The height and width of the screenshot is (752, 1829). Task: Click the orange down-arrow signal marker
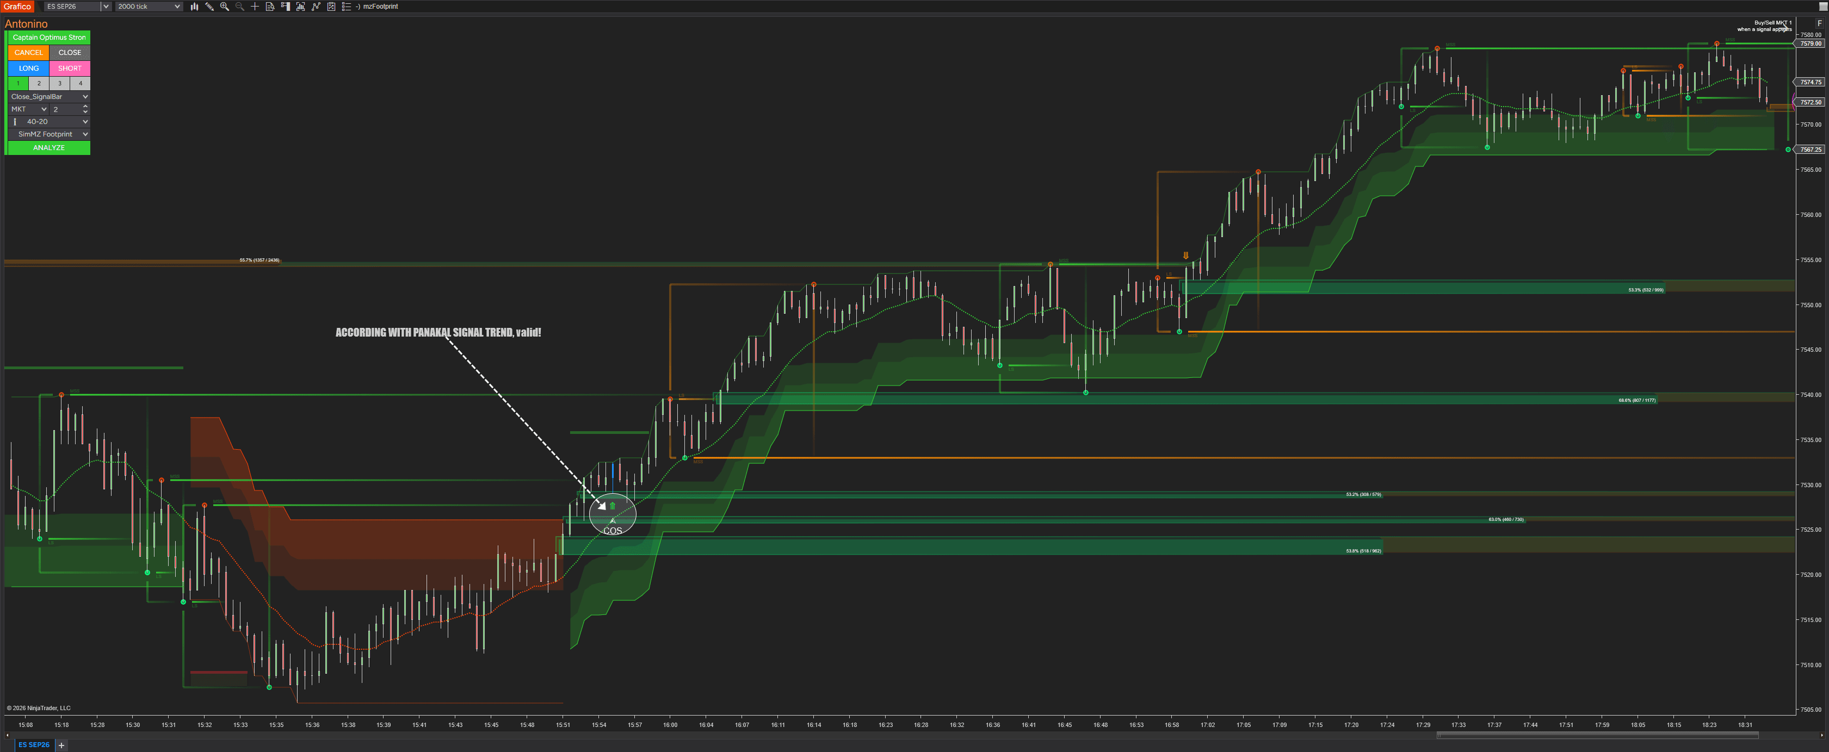tap(1186, 256)
